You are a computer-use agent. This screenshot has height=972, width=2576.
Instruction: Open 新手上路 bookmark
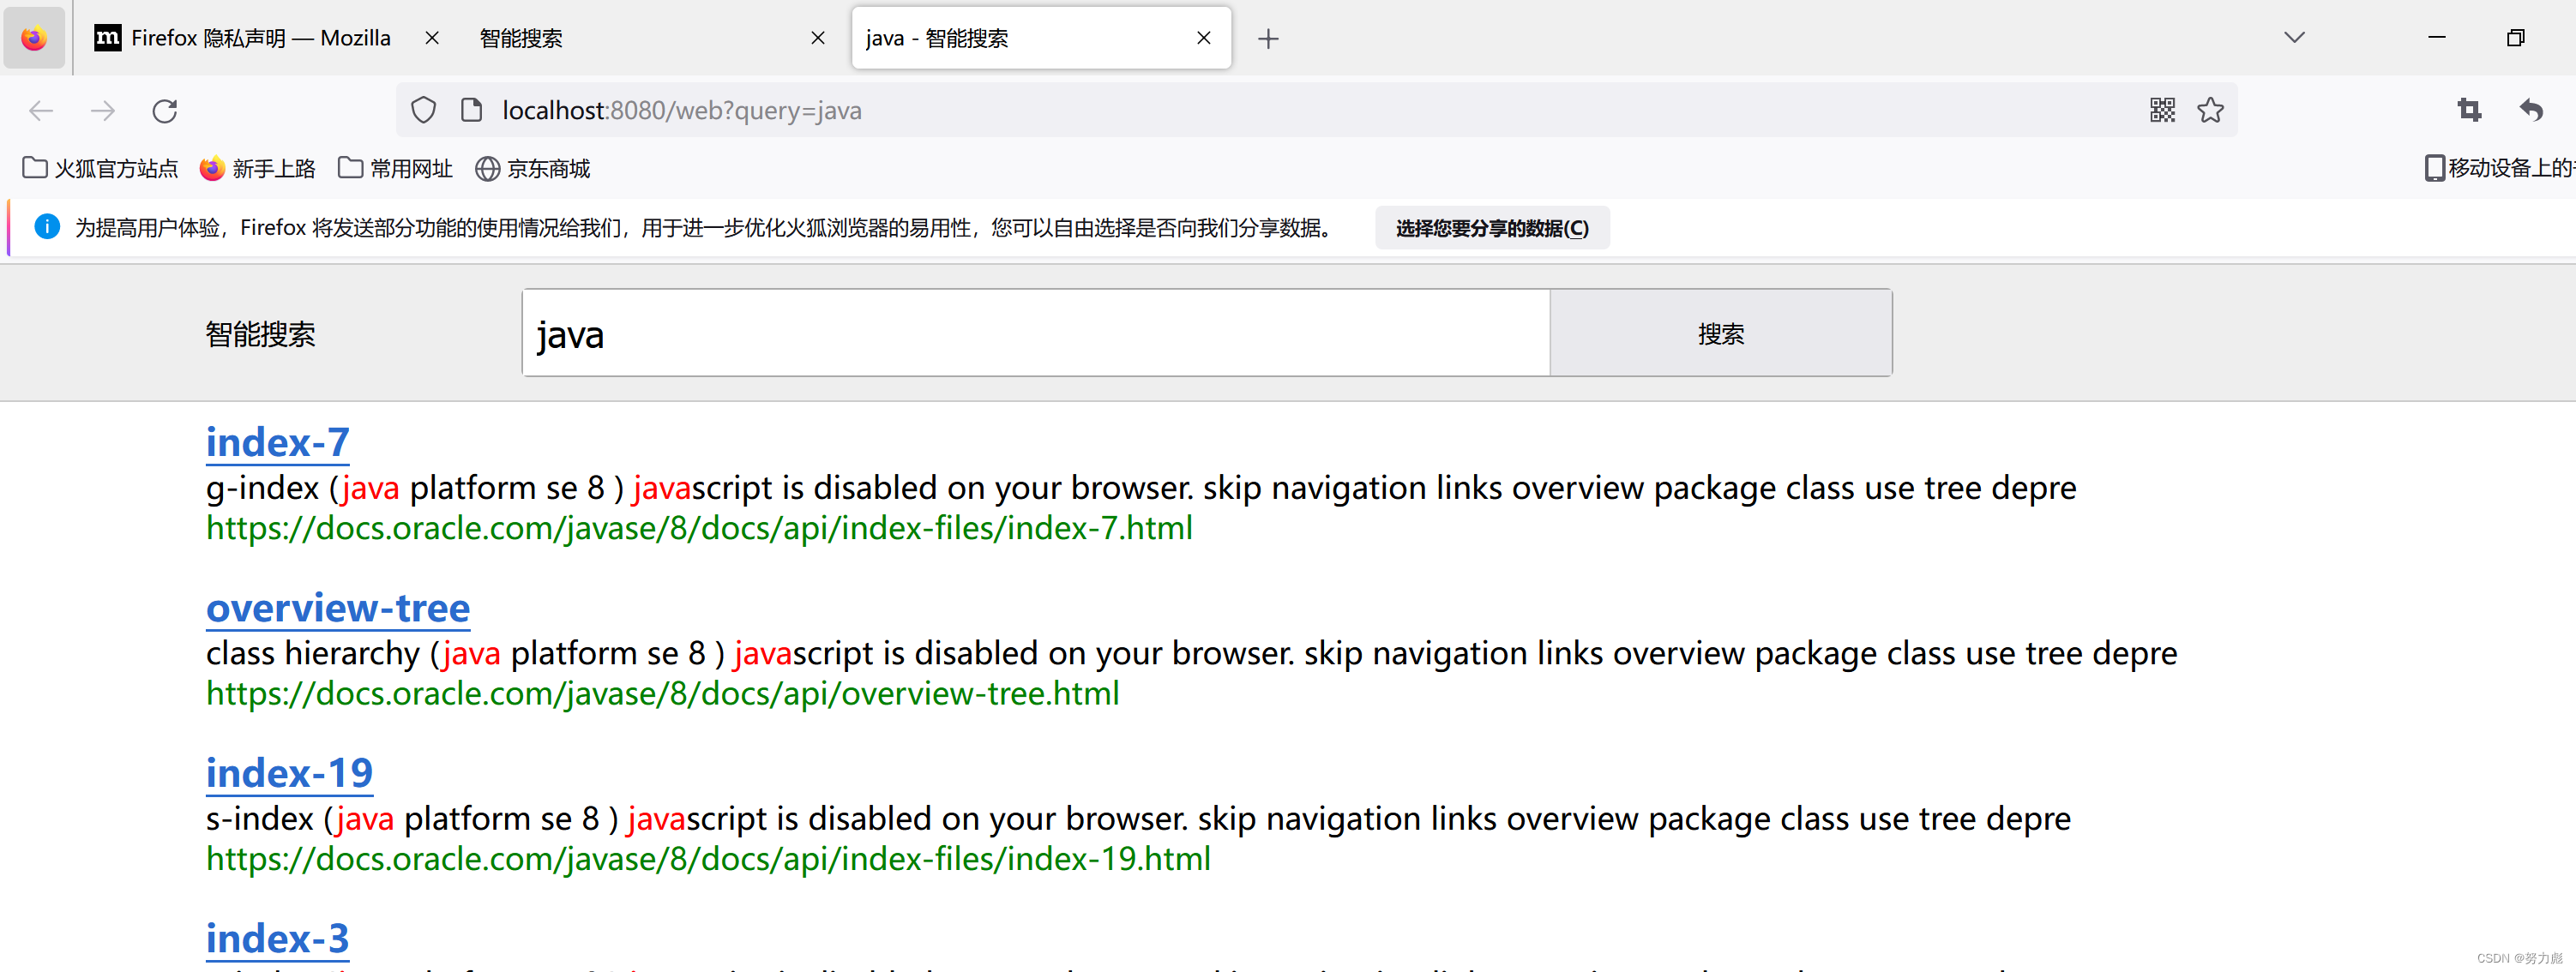(258, 168)
